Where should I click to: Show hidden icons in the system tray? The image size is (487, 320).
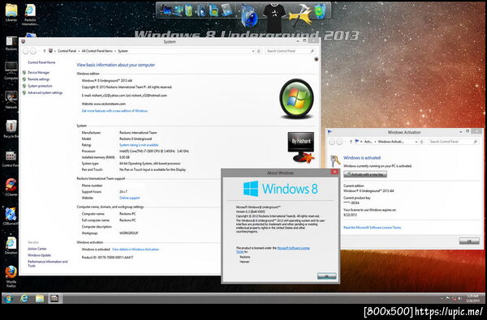click(x=442, y=298)
